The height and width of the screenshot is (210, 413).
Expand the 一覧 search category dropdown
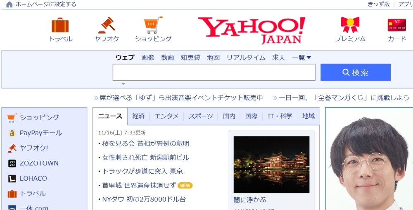coord(301,57)
